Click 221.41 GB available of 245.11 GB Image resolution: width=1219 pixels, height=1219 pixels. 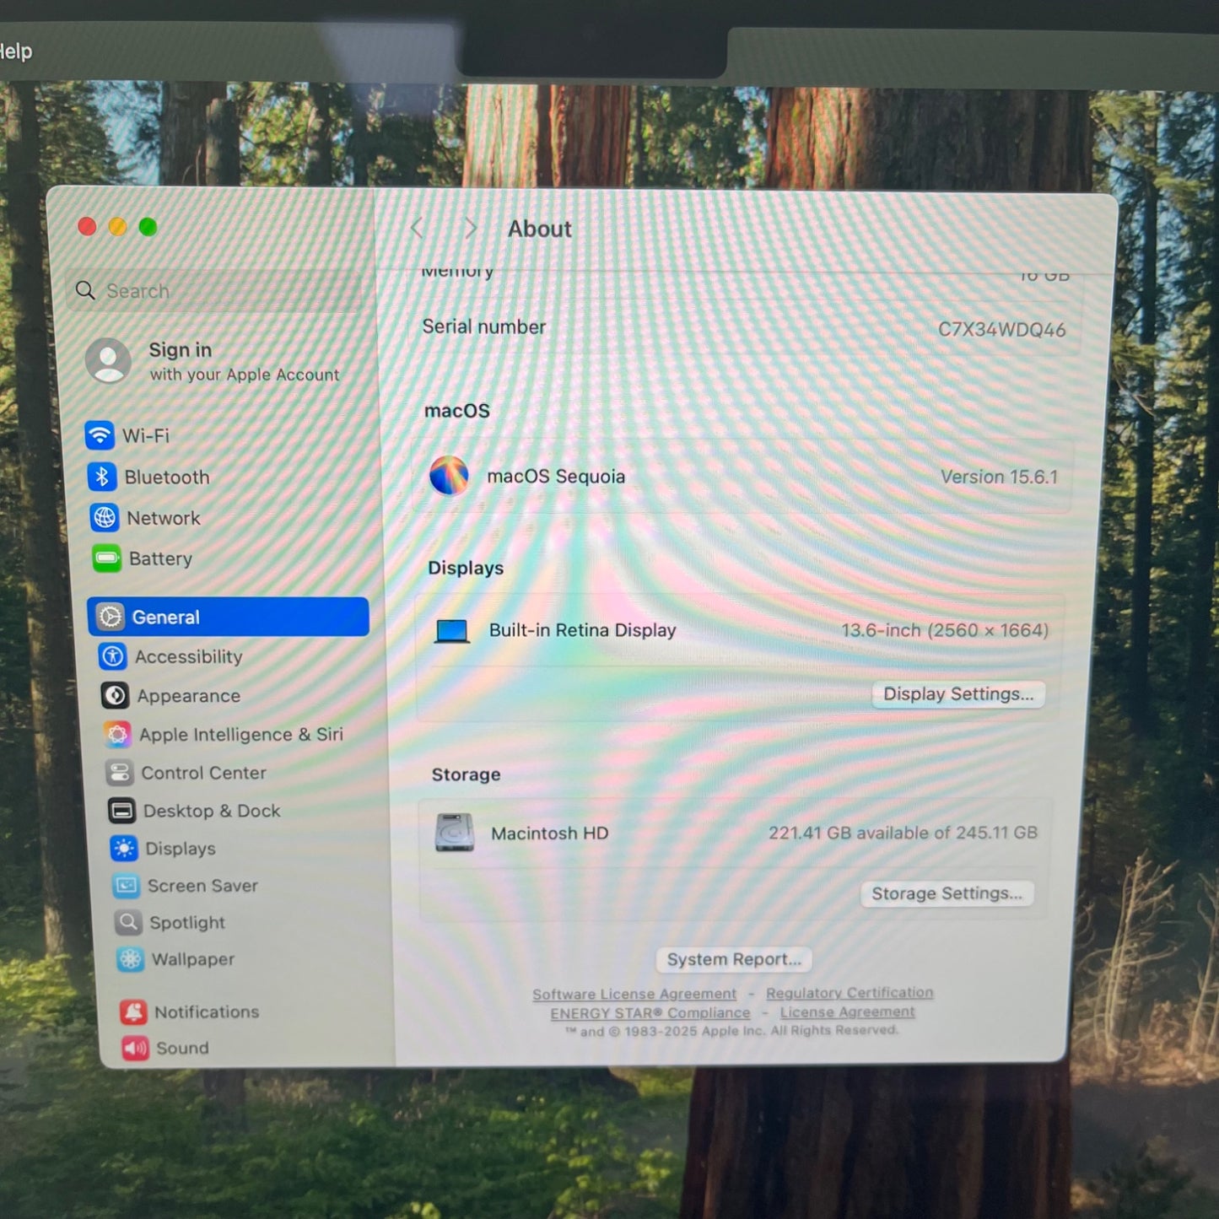(x=903, y=833)
